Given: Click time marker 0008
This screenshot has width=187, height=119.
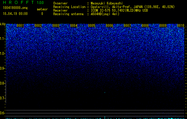Looking at the screenshot, I should (145, 26).
